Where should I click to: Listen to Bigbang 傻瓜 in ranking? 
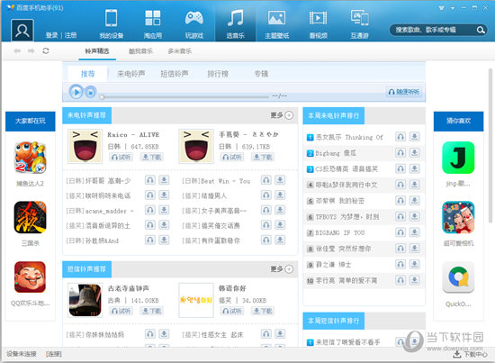pyautogui.click(x=400, y=153)
